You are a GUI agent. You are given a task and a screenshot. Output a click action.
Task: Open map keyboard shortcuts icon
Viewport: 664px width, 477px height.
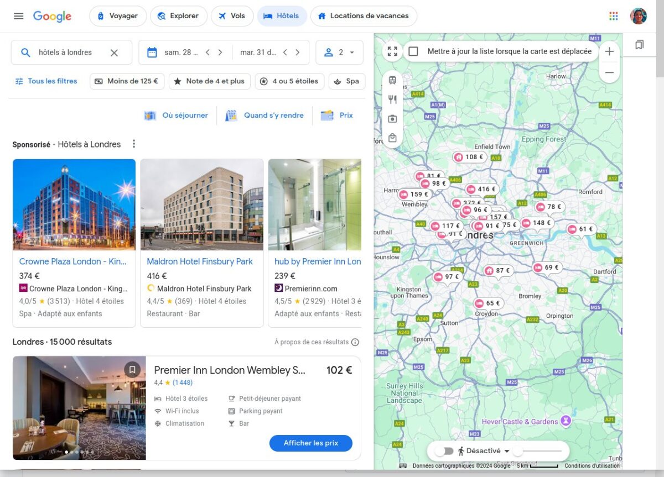point(403,466)
